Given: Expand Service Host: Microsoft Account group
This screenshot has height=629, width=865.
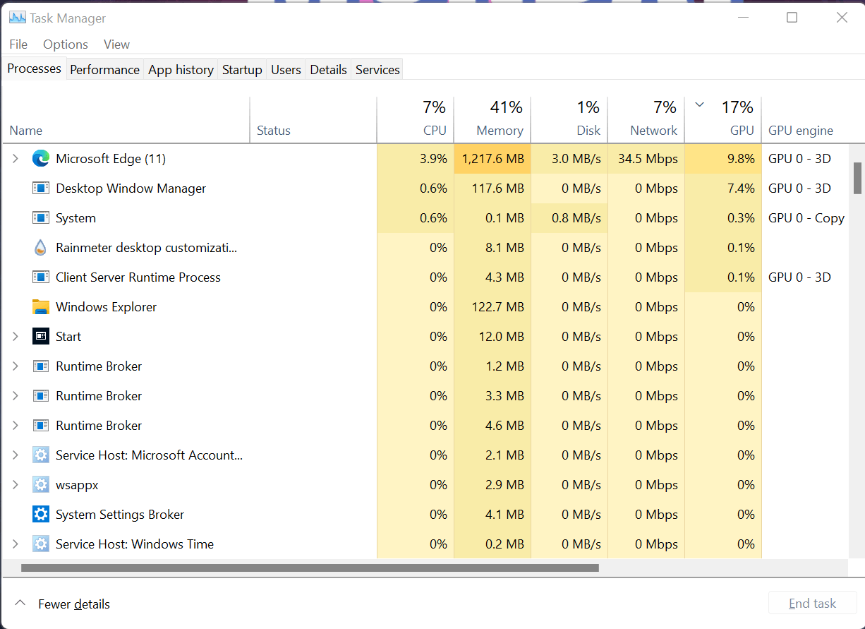Looking at the screenshot, I should point(16,455).
